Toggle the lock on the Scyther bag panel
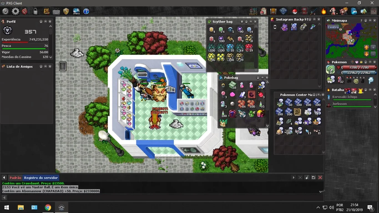This screenshot has height=213, width=379. [246, 21]
